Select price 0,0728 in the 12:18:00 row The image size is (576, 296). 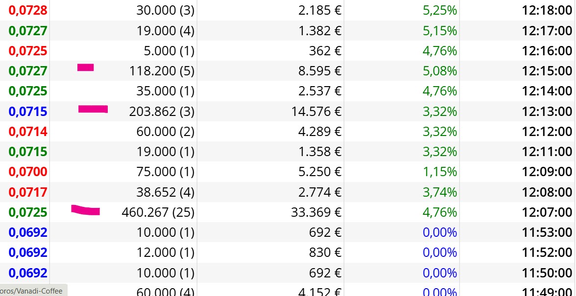(x=28, y=10)
